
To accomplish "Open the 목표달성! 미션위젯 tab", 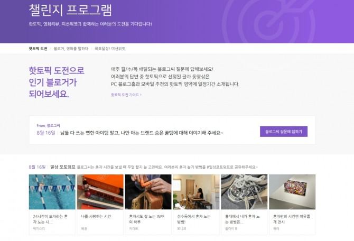I will click(110, 49).
